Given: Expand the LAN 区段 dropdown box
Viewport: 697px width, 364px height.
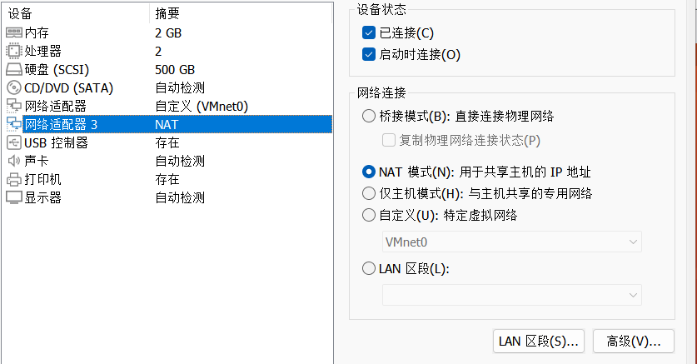Looking at the screenshot, I should (511, 295).
